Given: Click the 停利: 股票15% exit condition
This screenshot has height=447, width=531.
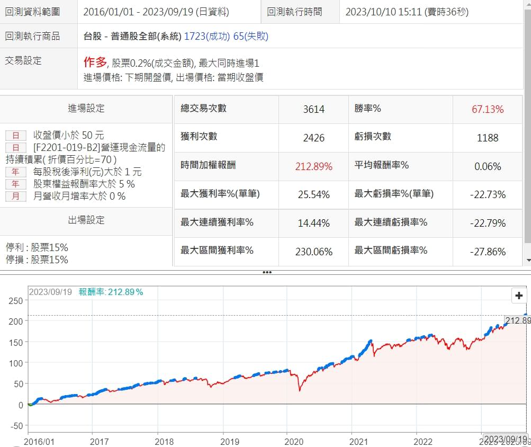Looking at the screenshot, I should (37, 248).
